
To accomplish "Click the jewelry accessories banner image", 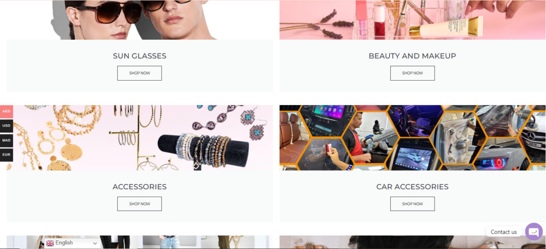I will 140,138.
